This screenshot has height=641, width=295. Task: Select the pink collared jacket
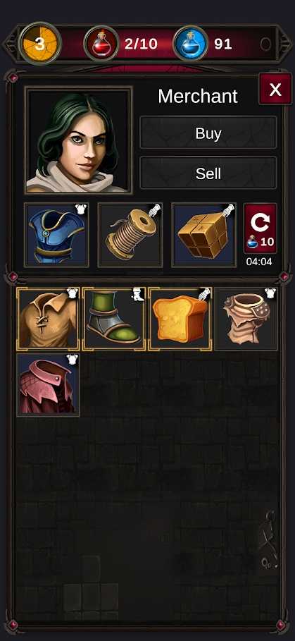[x=48, y=385]
